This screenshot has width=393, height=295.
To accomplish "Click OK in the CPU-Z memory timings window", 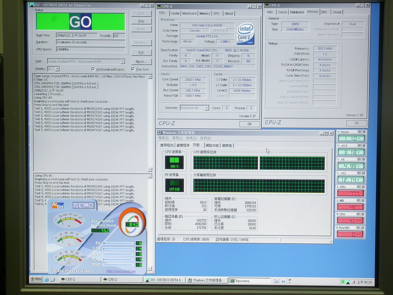I will [357, 123].
